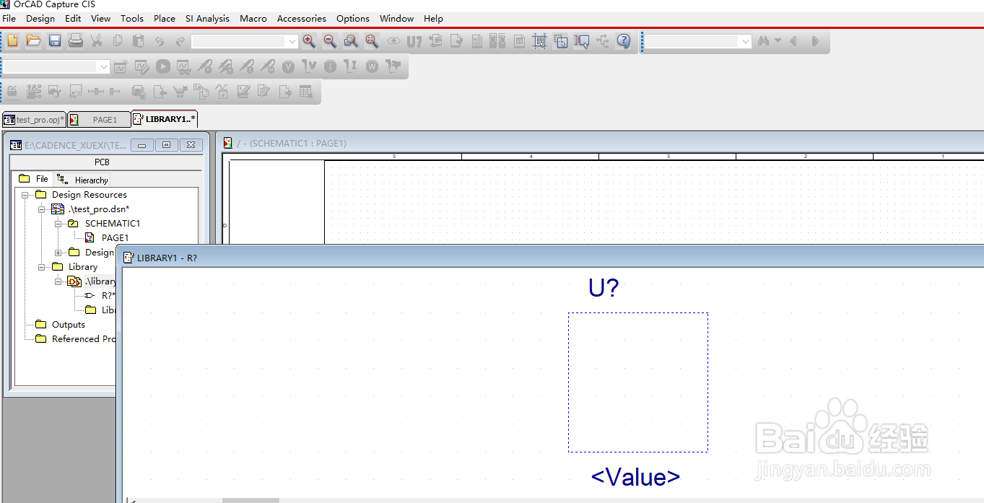
Task: Switch to the PAGE1 document tab
Action: (x=99, y=120)
